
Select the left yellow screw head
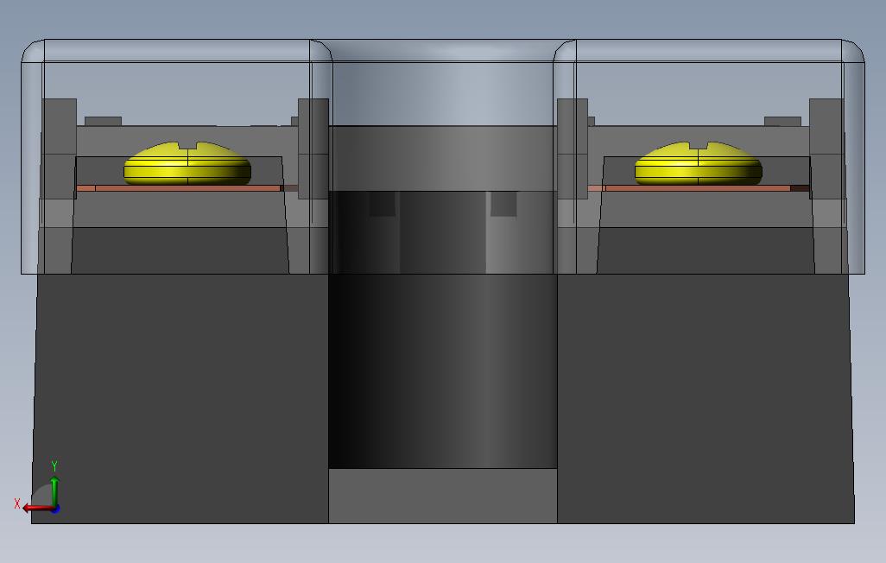pos(187,164)
